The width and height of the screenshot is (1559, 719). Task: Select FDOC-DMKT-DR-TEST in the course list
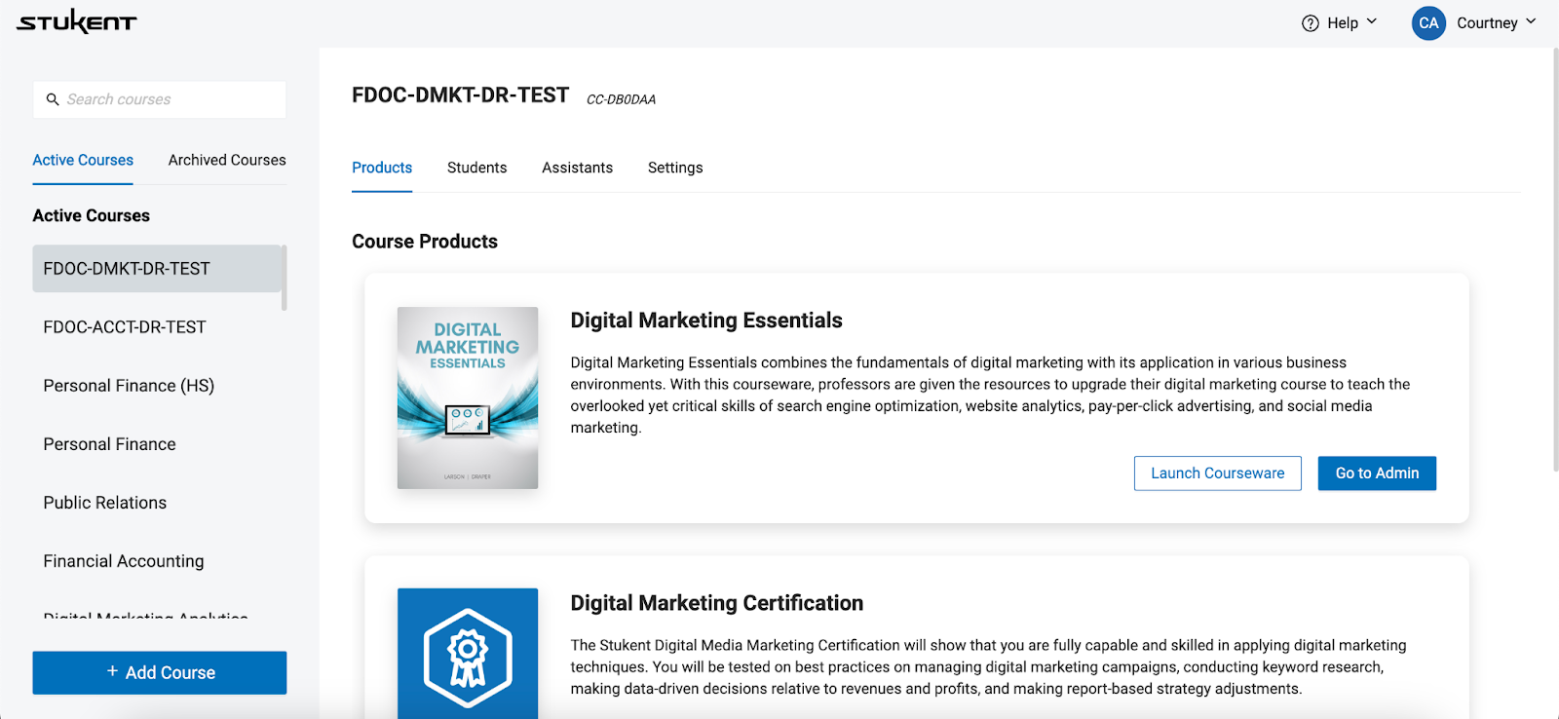click(157, 269)
